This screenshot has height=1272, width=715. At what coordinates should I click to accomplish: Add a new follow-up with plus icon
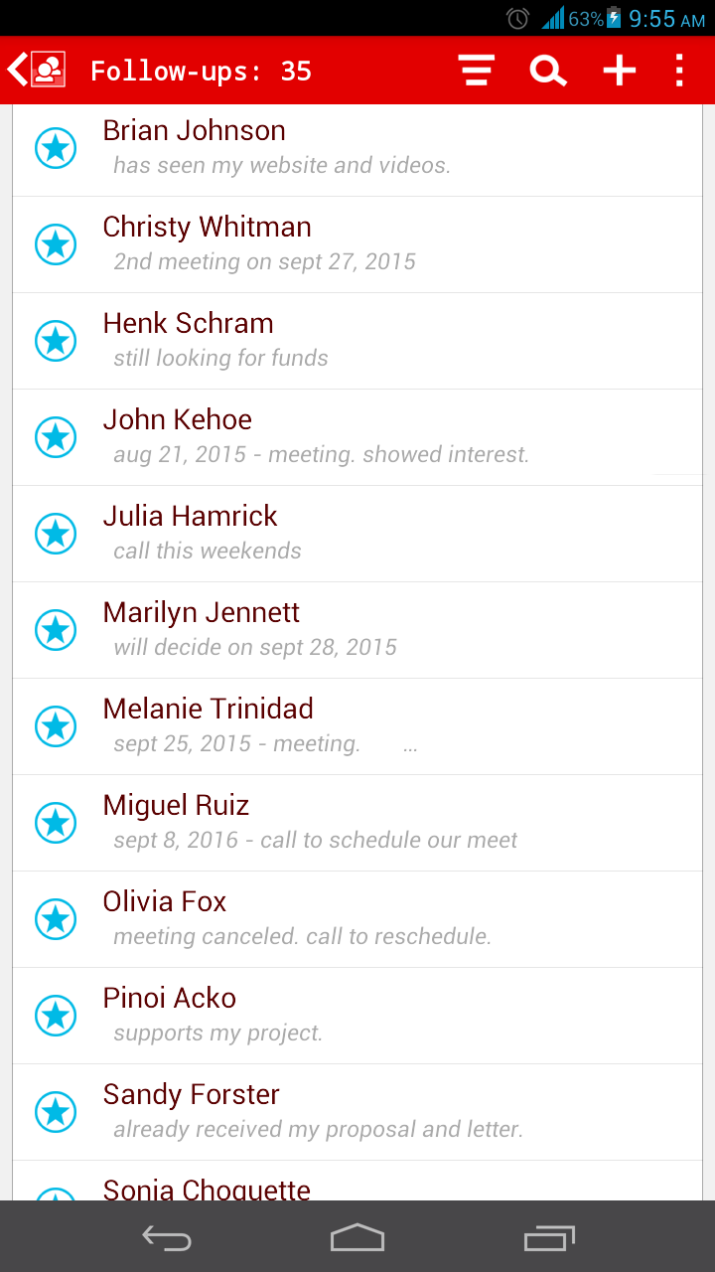coord(619,71)
